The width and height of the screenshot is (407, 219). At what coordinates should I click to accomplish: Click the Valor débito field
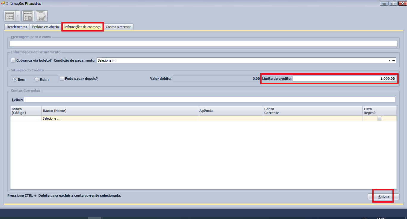[x=217, y=79]
